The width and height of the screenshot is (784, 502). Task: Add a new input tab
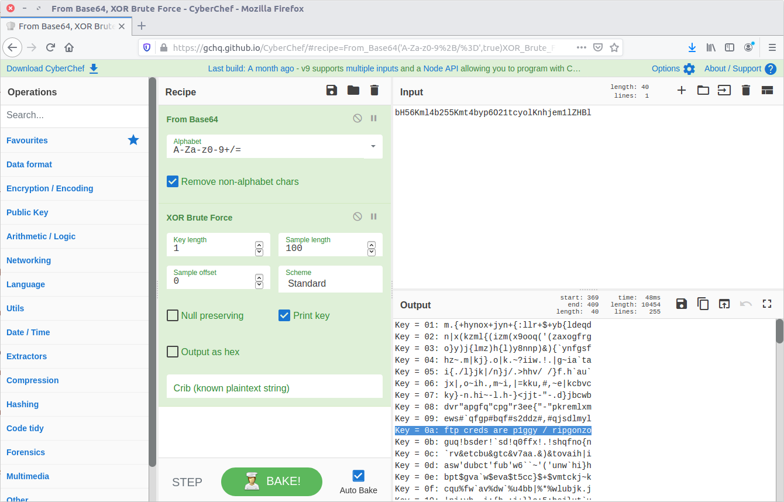click(x=682, y=90)
